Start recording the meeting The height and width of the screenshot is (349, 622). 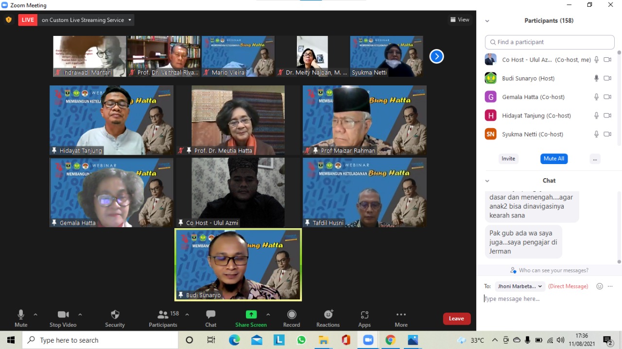coord(292,318)
